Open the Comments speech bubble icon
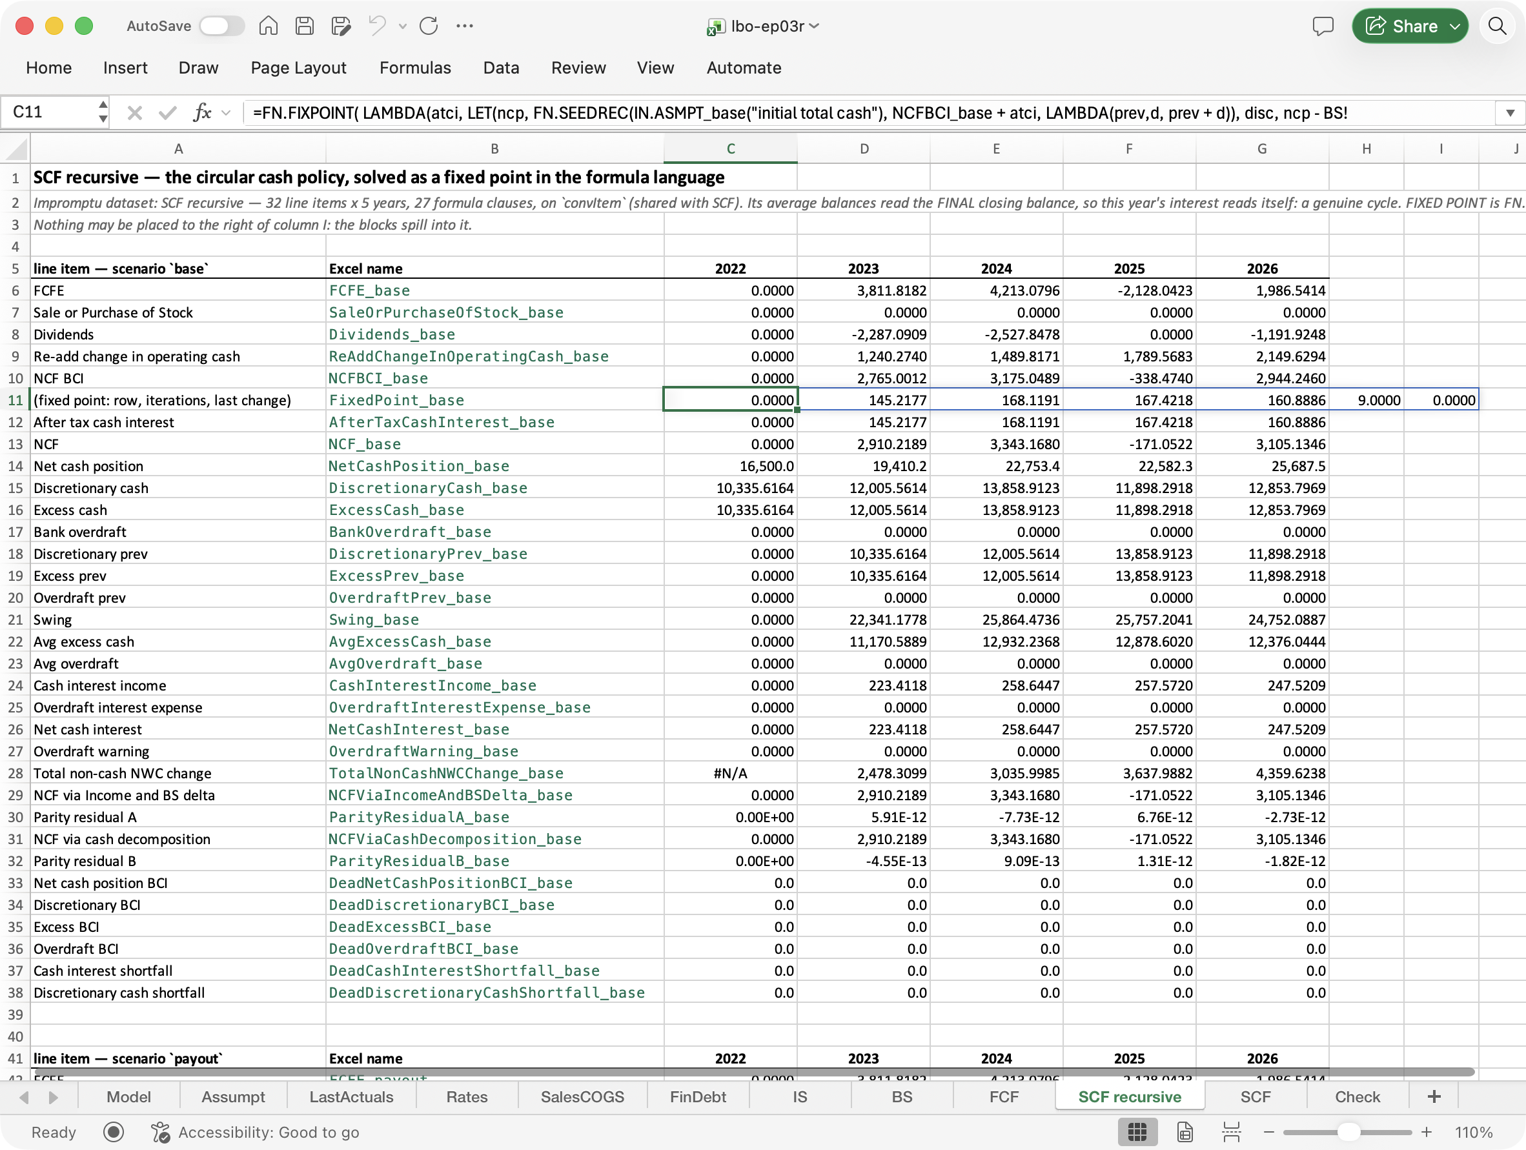 pyautogui.click(x=1323, y=26)
